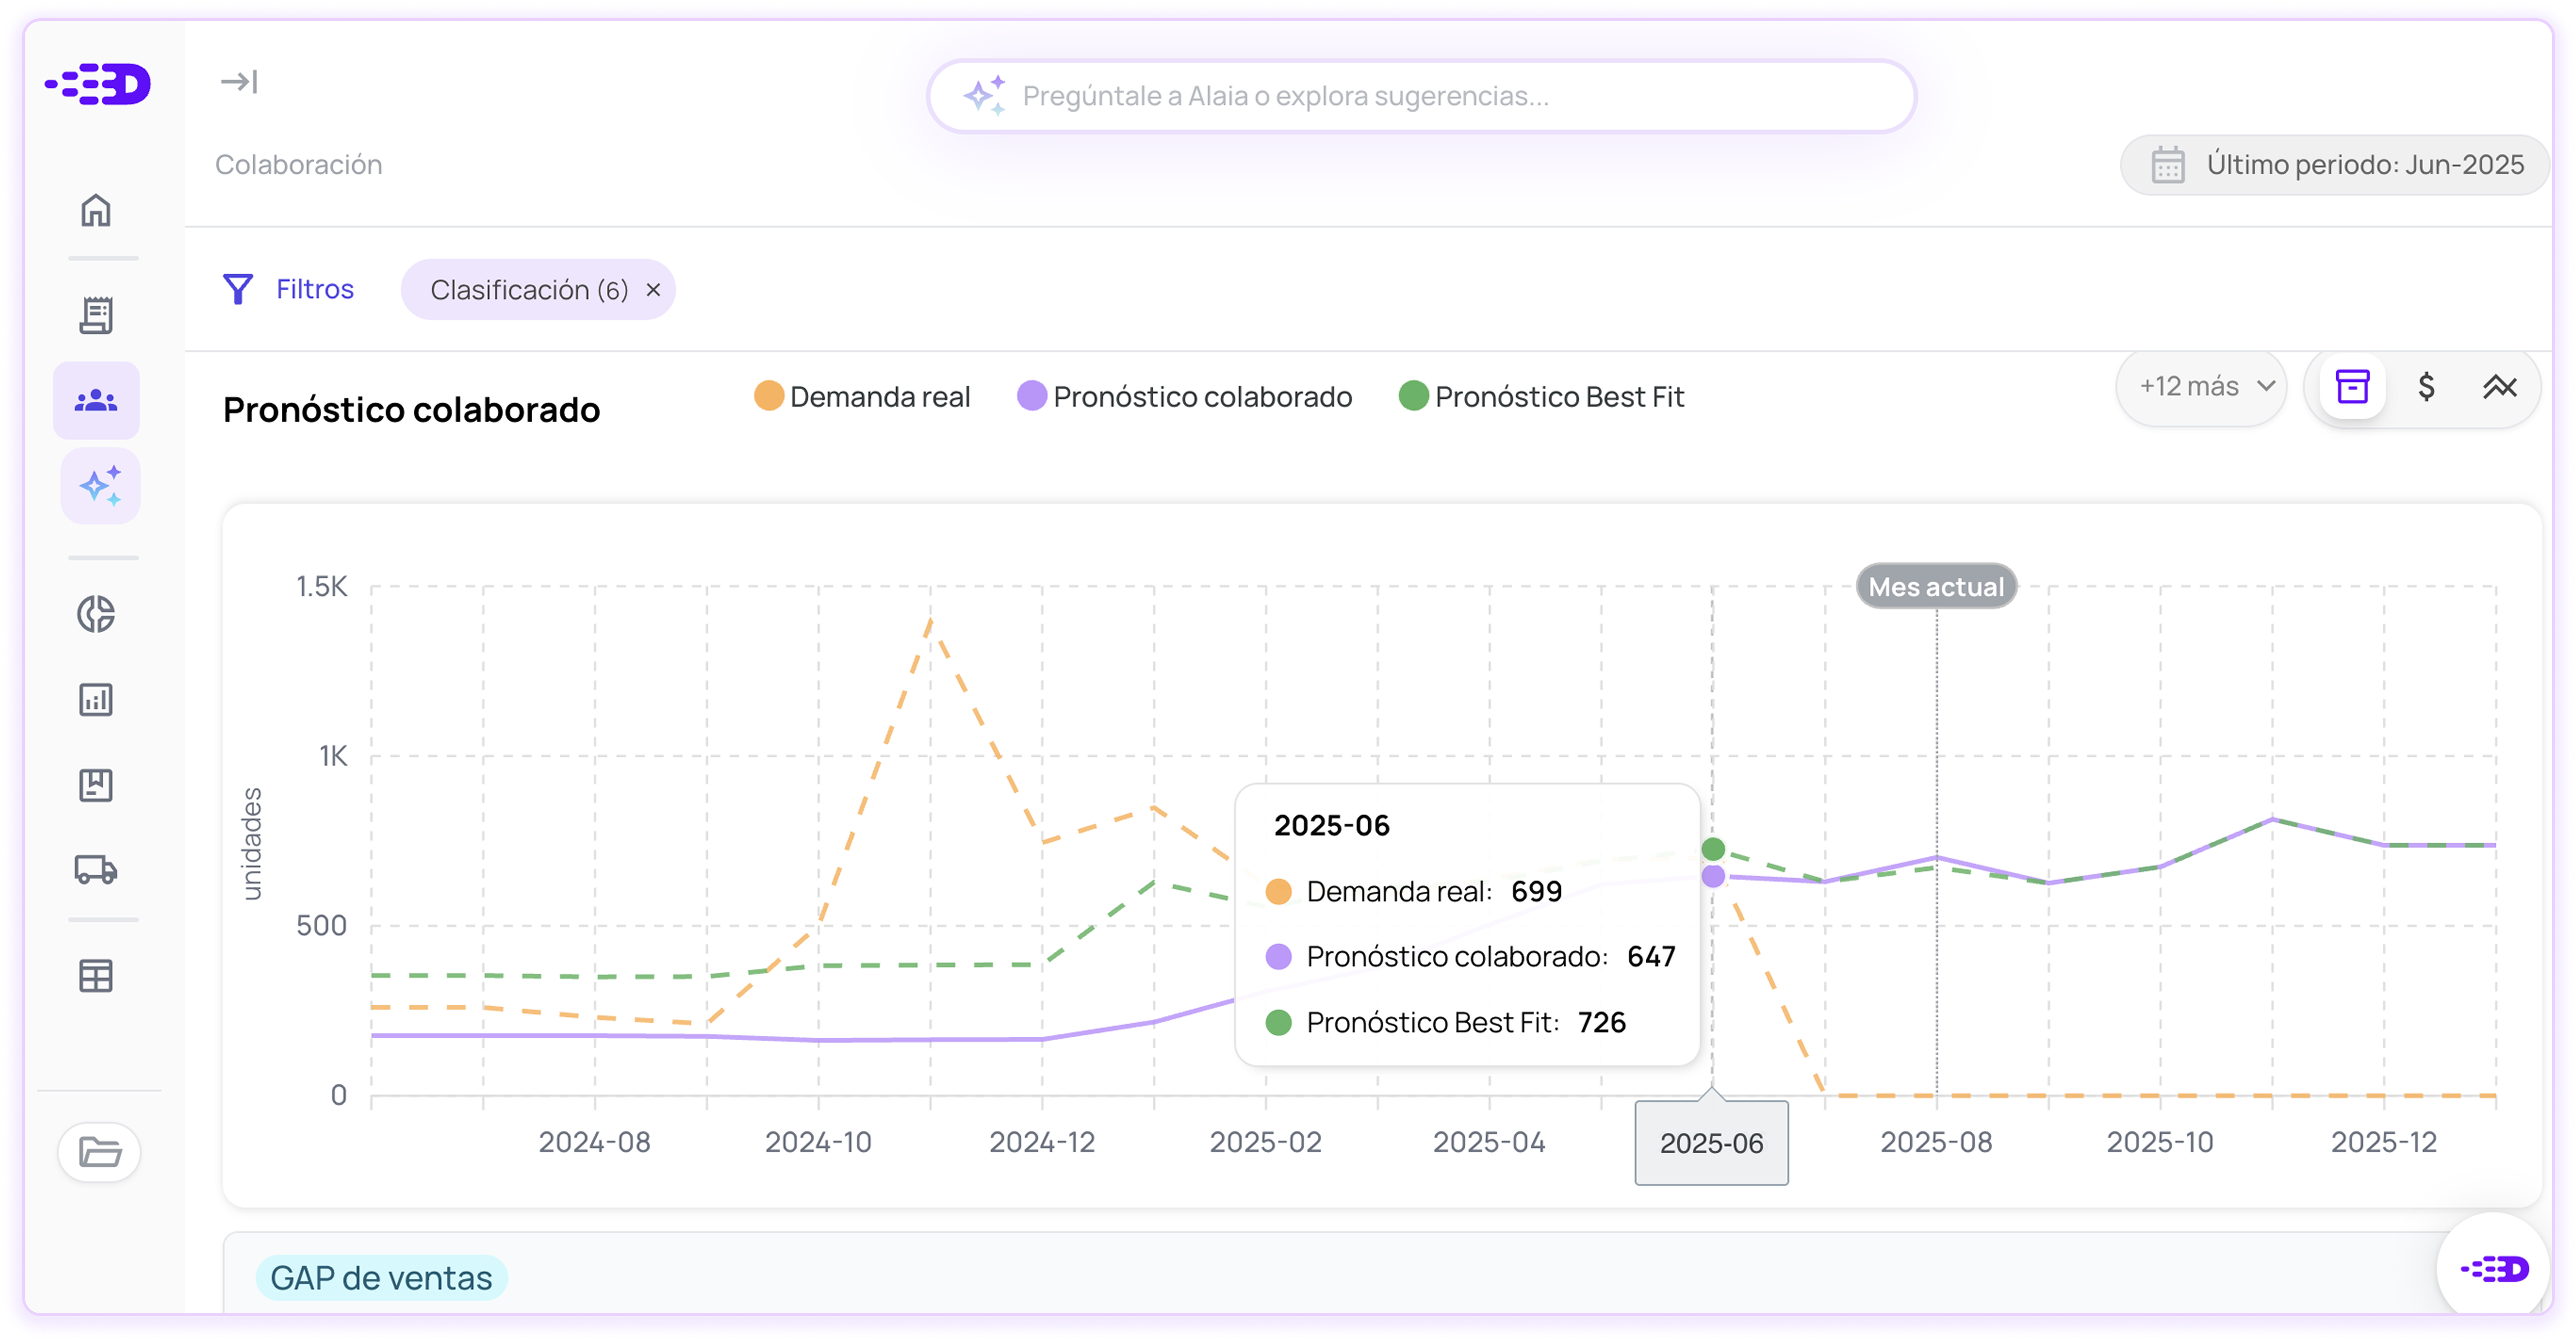
Task: Click the calendar icon in period selector
Action: pyautogui.click(x=2167, y=165)
